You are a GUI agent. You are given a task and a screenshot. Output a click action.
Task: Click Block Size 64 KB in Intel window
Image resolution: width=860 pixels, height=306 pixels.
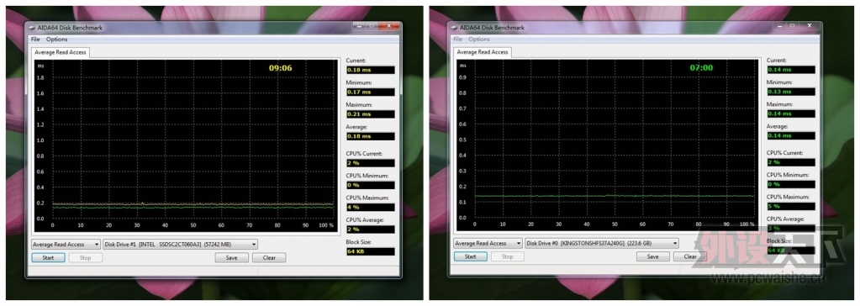click(x=370, y=251)
